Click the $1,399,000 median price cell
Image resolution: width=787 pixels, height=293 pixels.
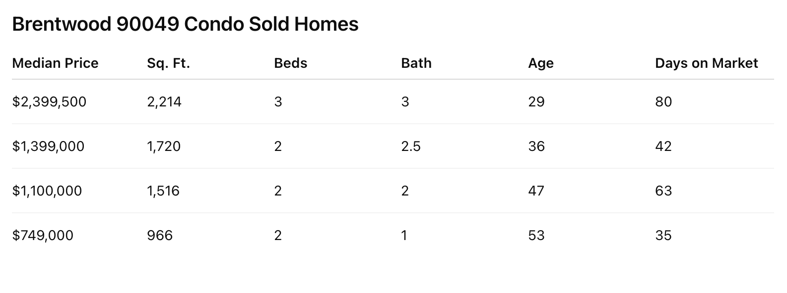click(48, 146)
